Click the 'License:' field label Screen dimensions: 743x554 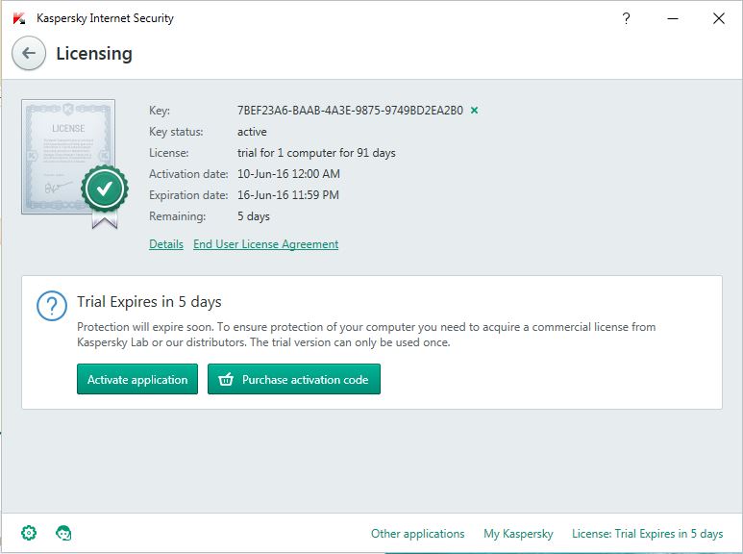169,153
